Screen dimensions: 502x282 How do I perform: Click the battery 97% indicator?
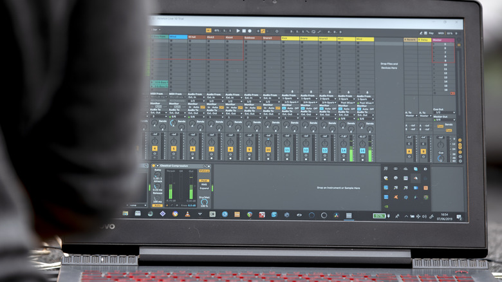point(379,216)
